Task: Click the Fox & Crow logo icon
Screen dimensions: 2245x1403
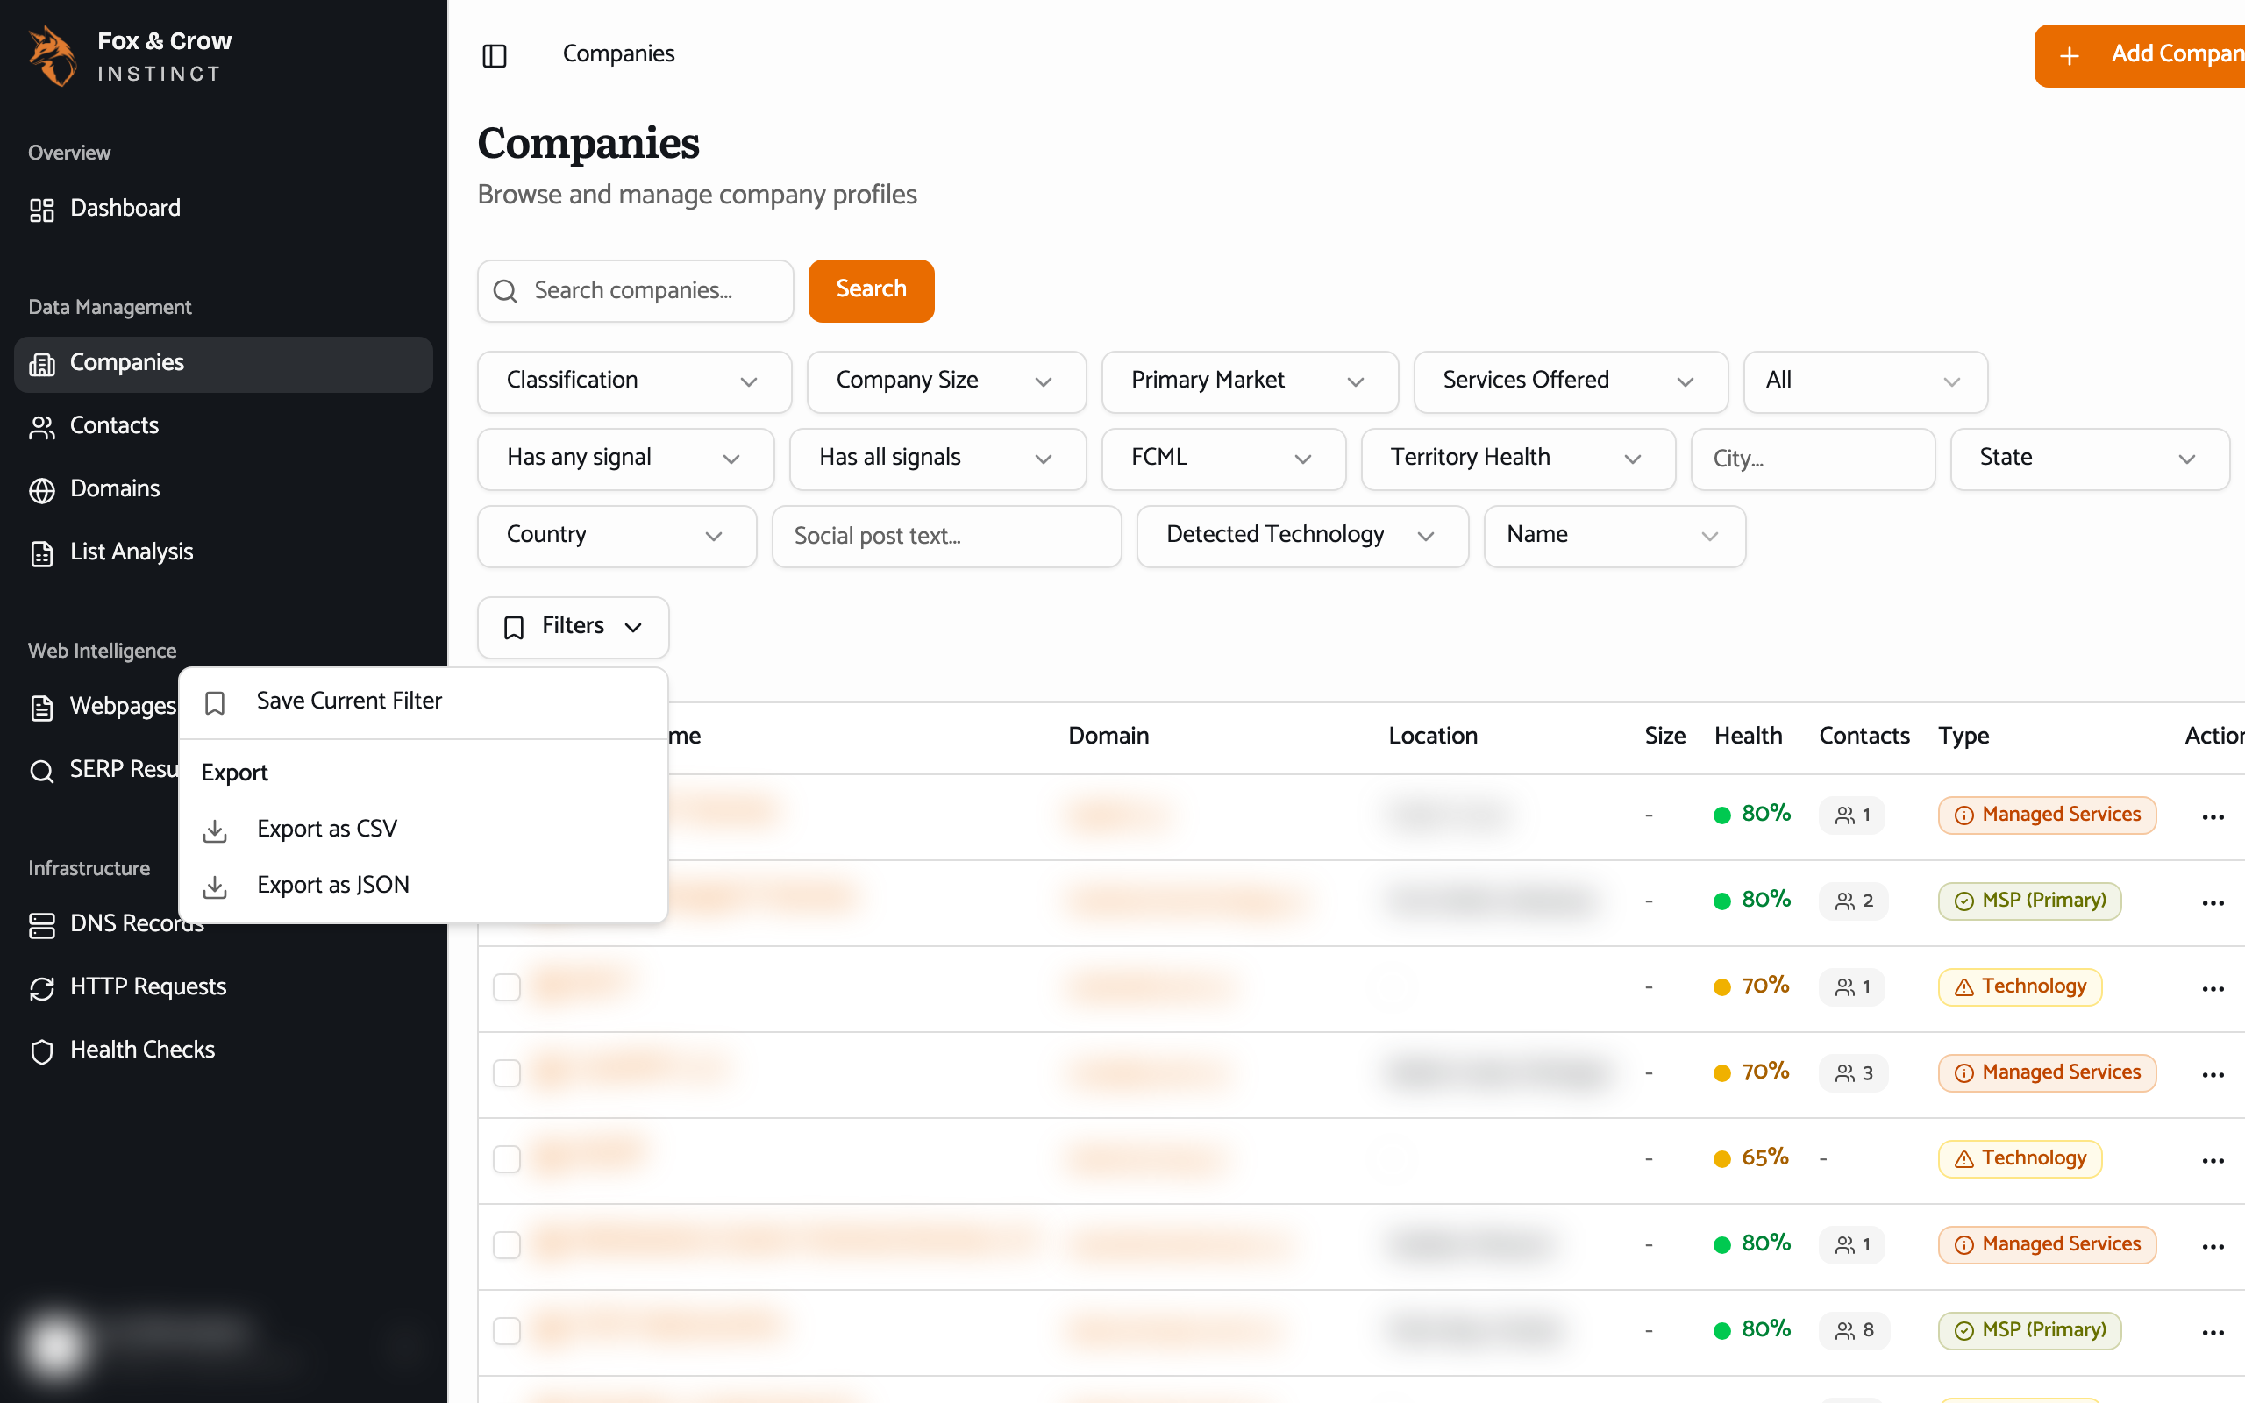Action: click(52, 55)
